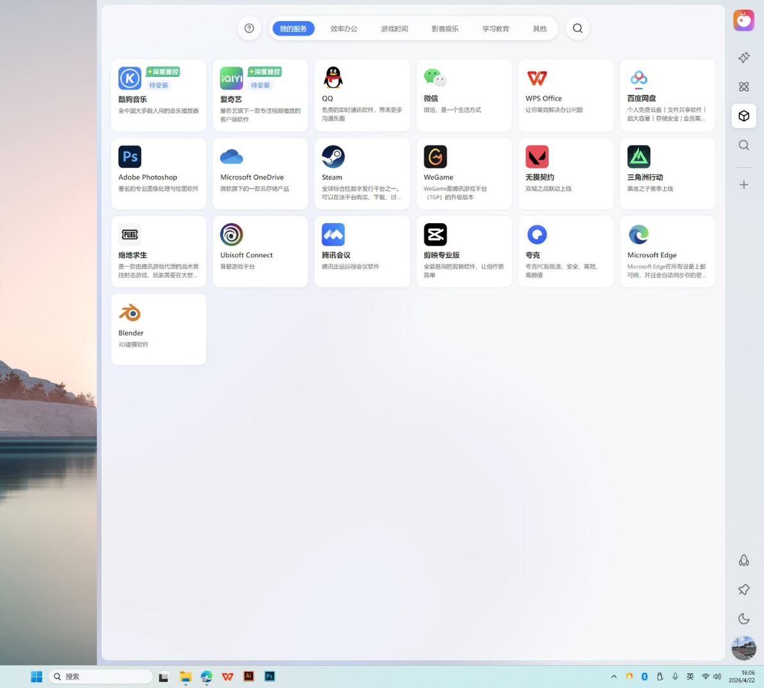This screenshot has width=764, height=688.
Task: Launch 腾讯会议 meeting icon
Action: pos(333,235)
